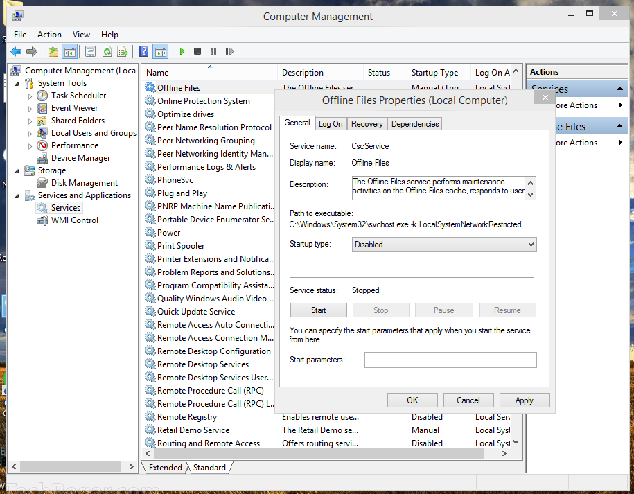This screenshot has height=494, width=634.
Task: Collapse the Services section in Actions pane
Action: (619, 89)
